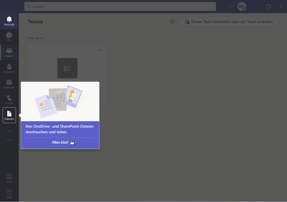This screenshot has height=202, width=287.
Task: Click Einem Team beitreten oder erstellen
Action: [229, 22]
